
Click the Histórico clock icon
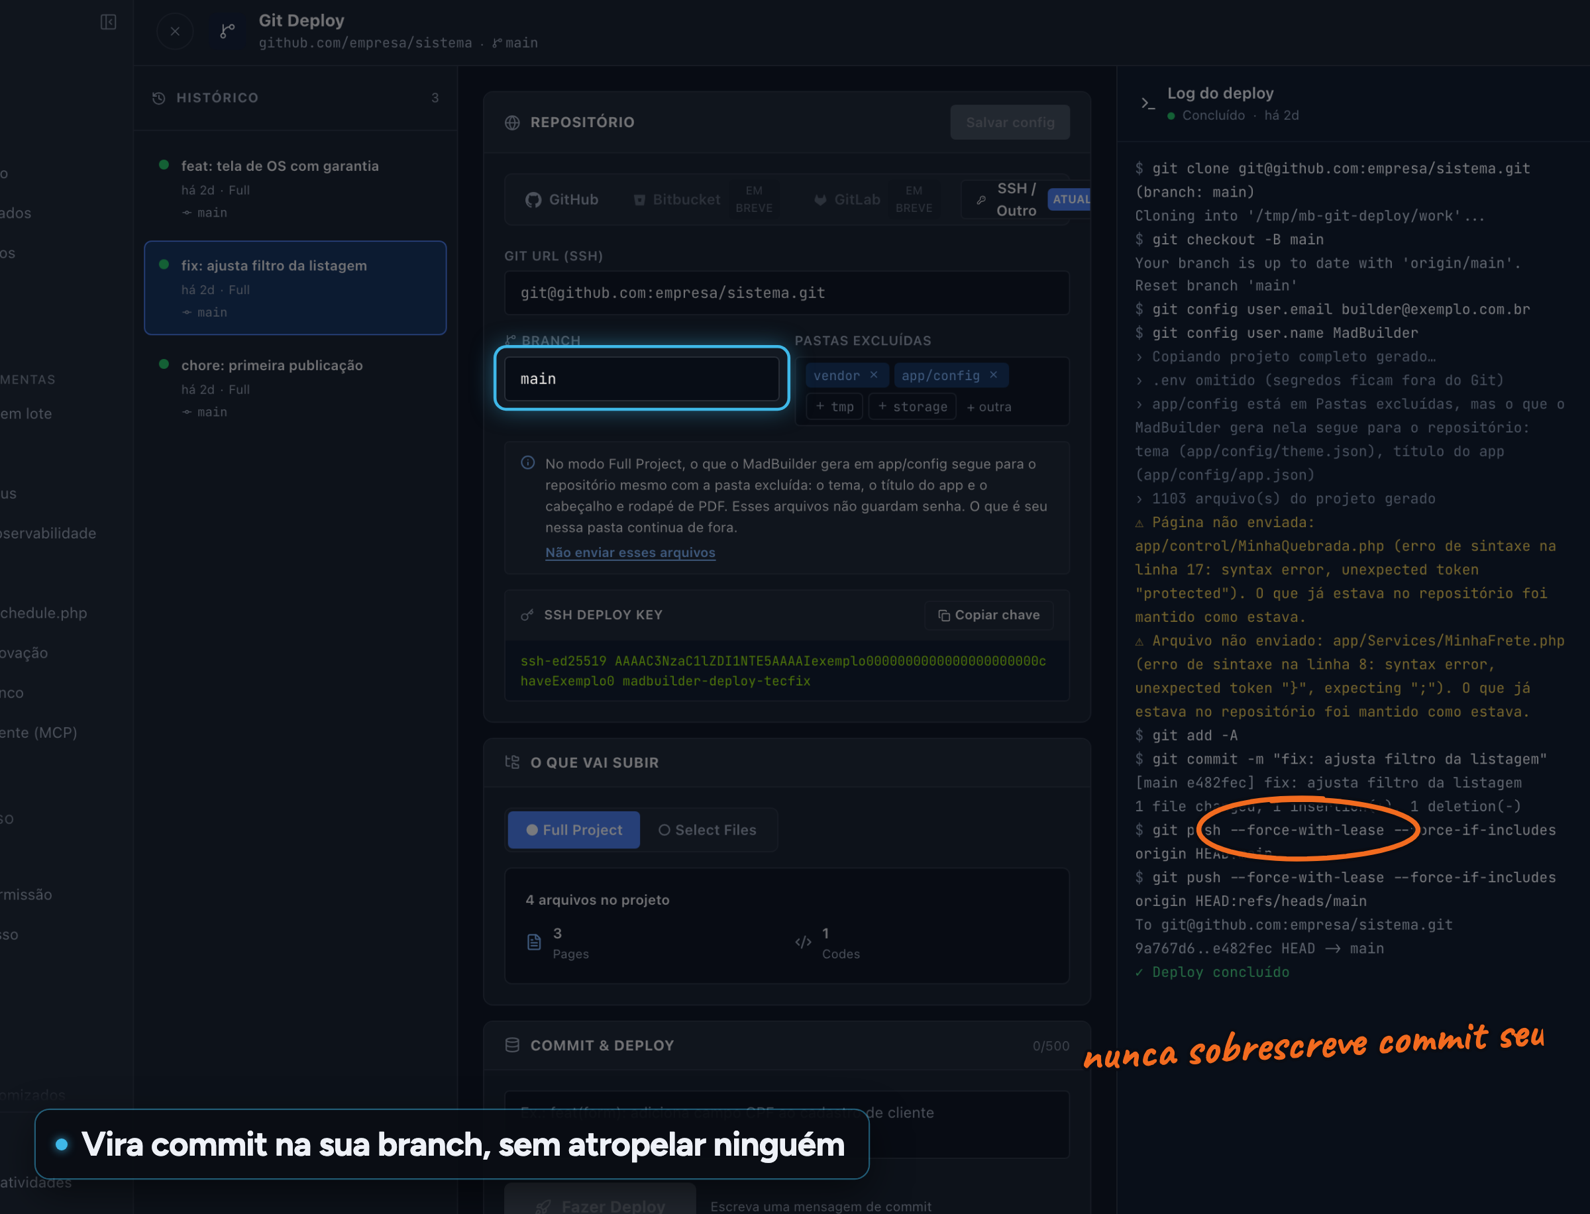[x=159, y=97]
